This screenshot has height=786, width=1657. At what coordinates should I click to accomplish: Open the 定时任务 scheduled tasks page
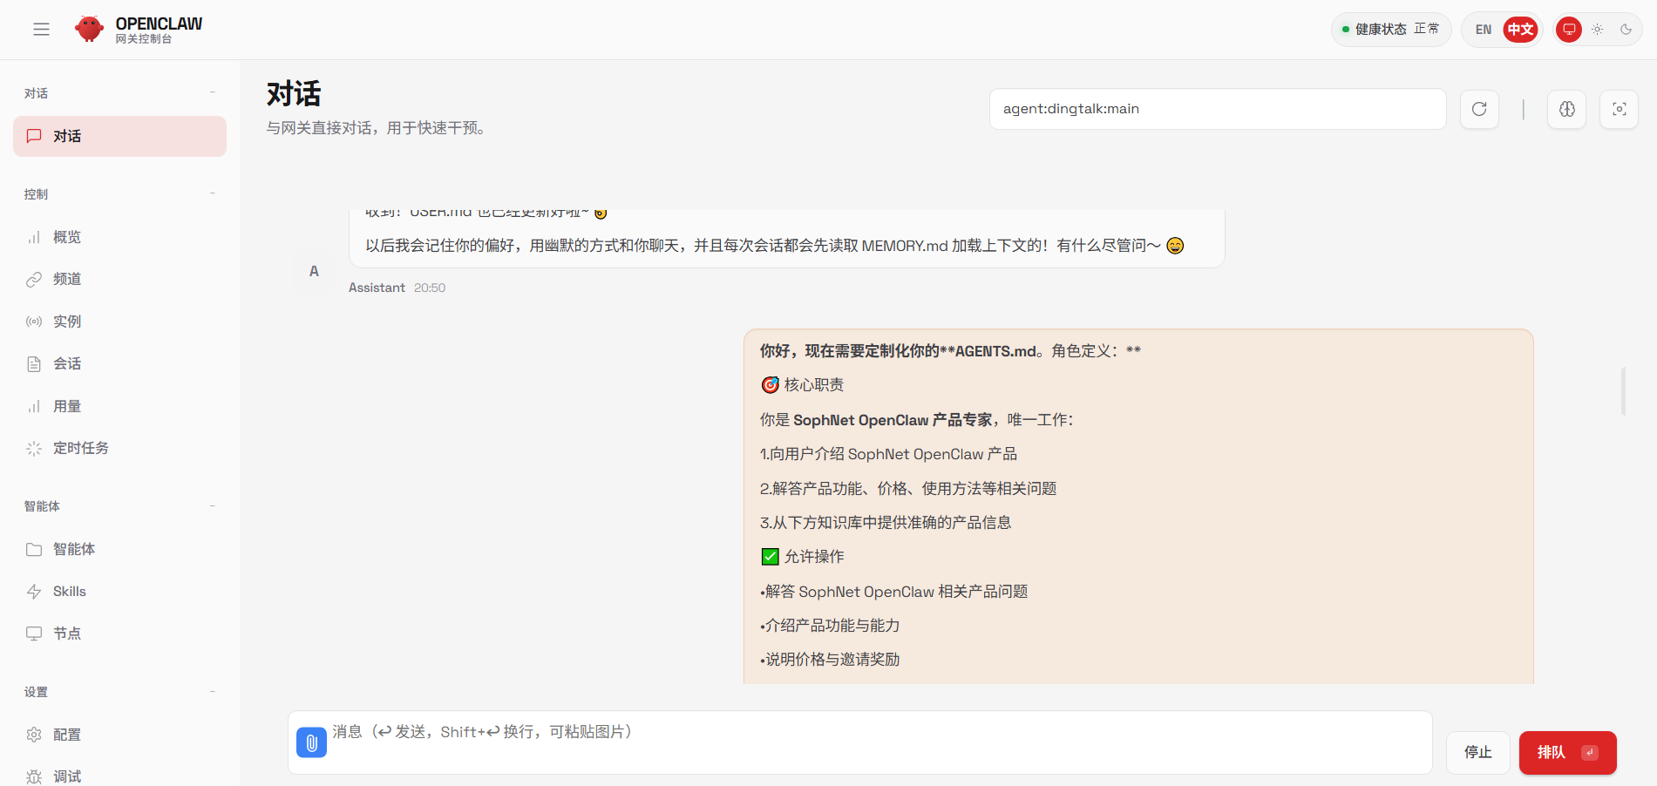[x=80, y=448]
